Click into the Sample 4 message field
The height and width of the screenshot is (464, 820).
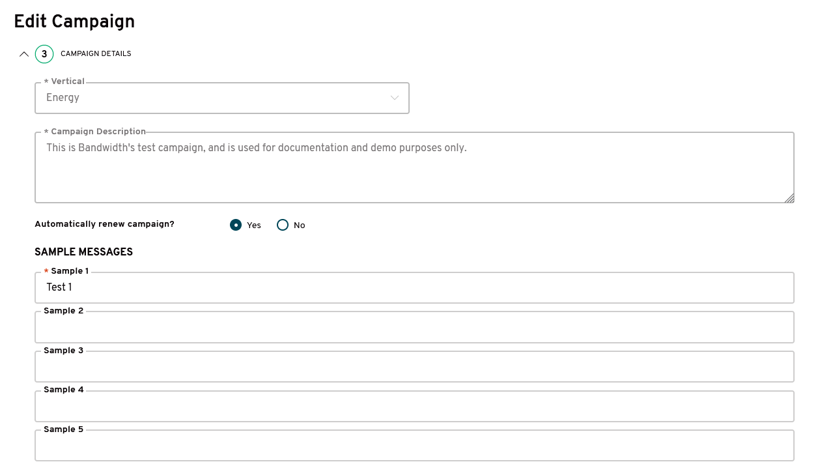[x=414, y=406]
